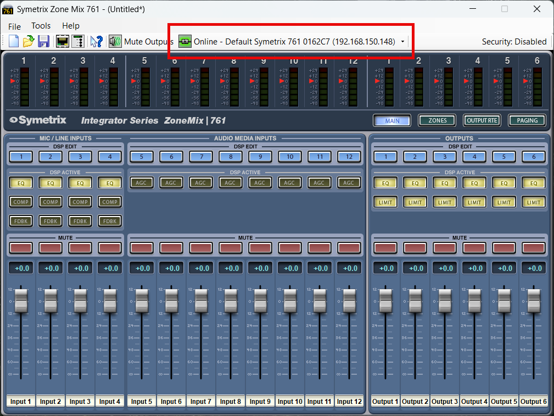This screenshot has width=554, height=416.
Task: Open DSP Edit for output 6
Action: coord(534,157)
